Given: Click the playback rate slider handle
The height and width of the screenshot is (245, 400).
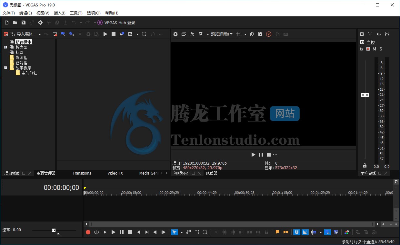Looking at the screenshot, I should pyautogui.click(x=54, y=230).
